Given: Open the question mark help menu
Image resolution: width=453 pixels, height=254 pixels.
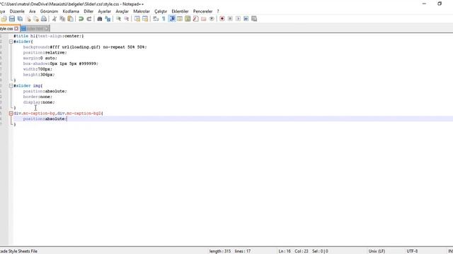Looking at the screenshot, I should (x=218, y=11).
